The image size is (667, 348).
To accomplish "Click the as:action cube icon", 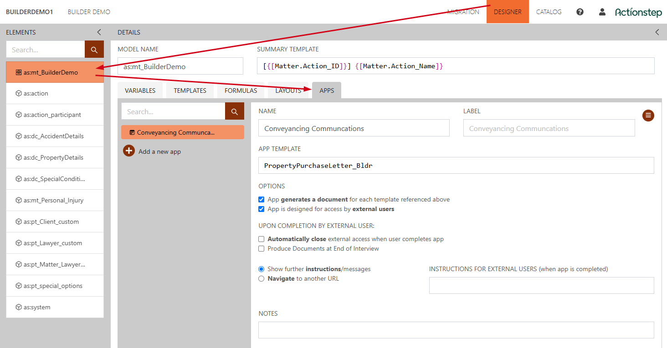I will (19, 93).
